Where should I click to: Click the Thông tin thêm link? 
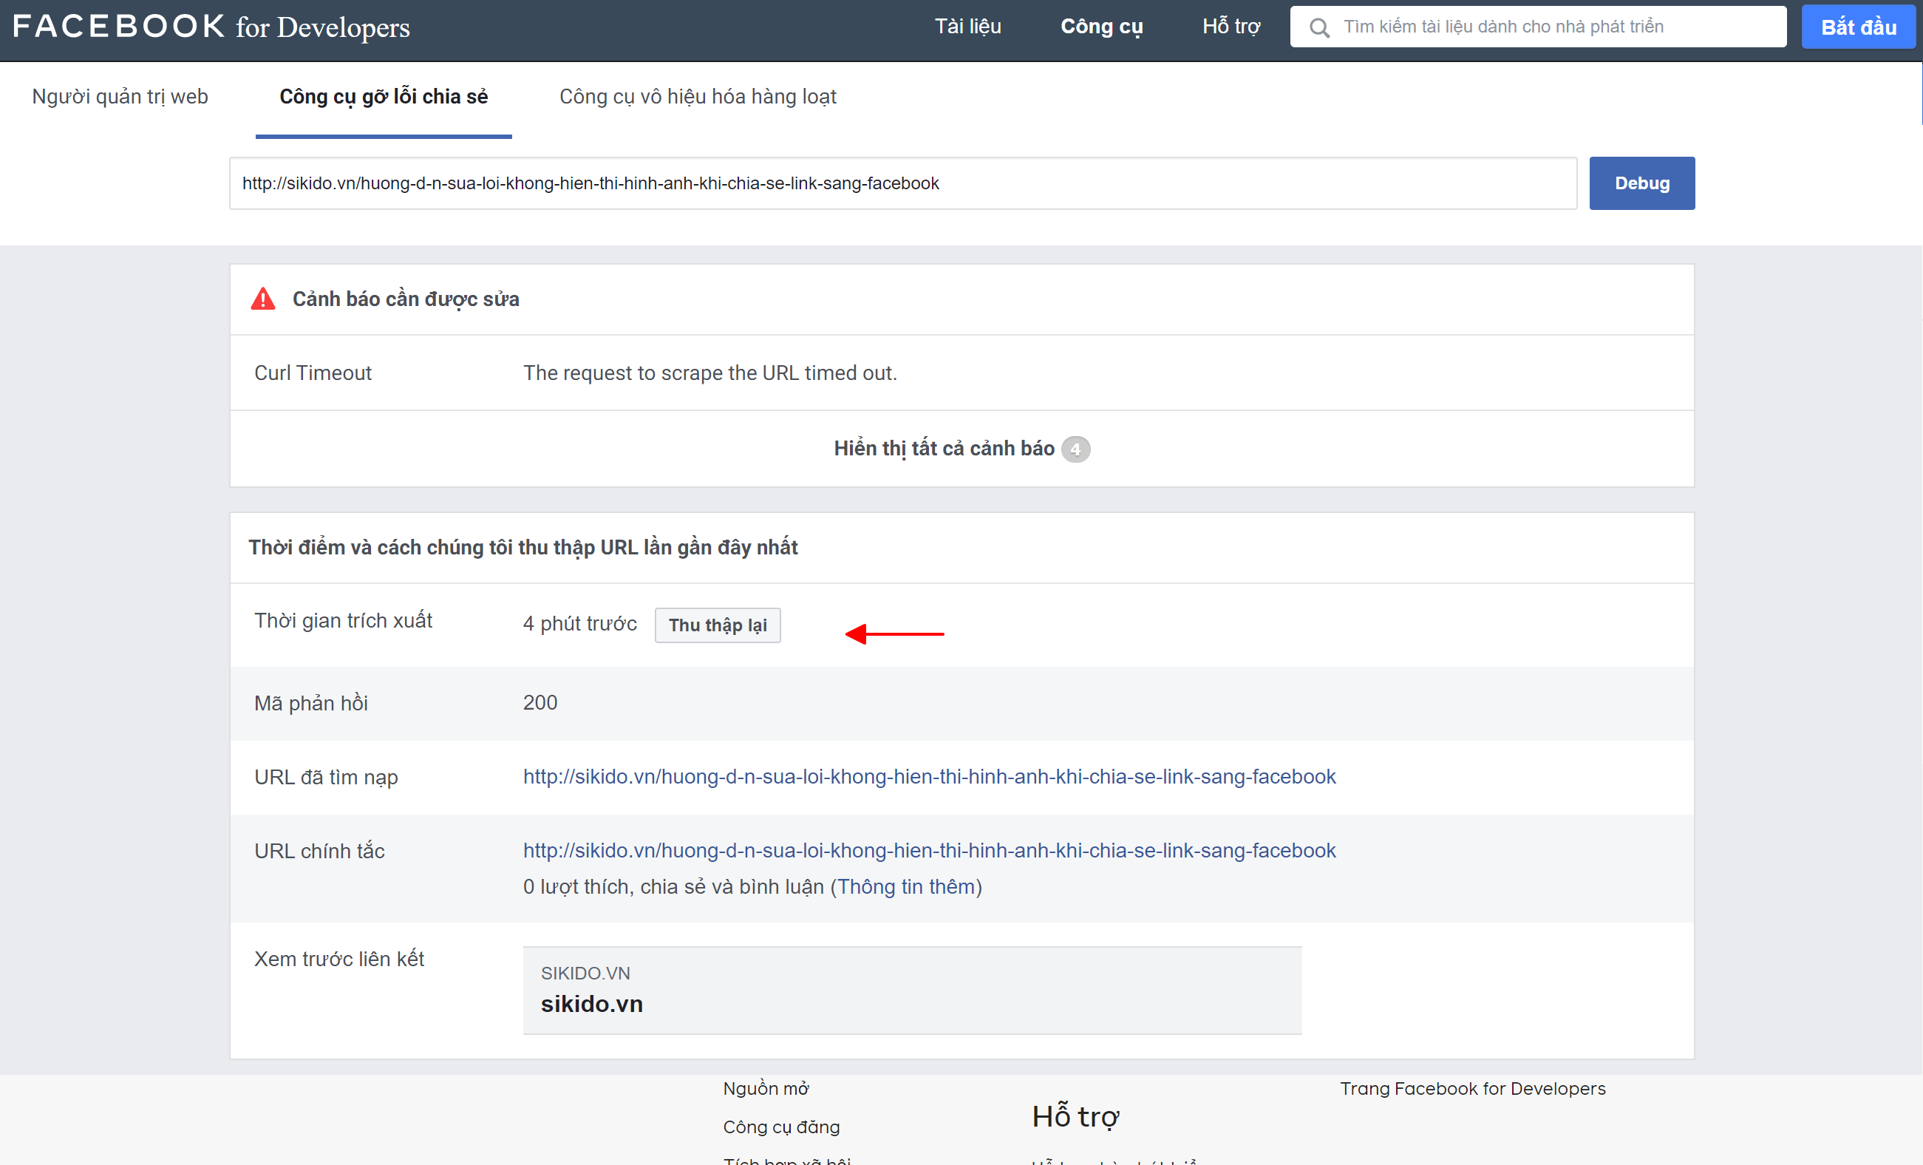coord(905,887)
